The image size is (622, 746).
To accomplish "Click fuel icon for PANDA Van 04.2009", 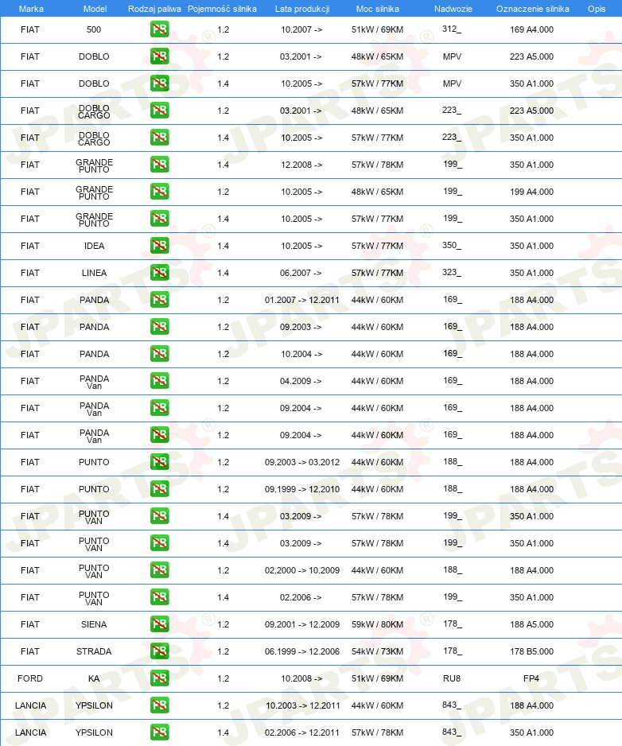I will pos(159,381).
